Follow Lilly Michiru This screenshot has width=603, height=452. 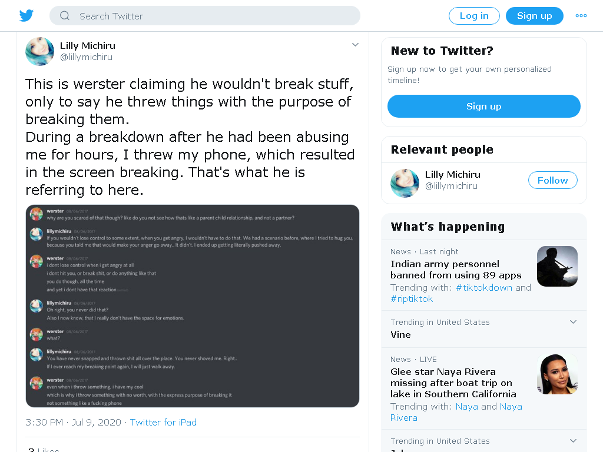(552, 180)
